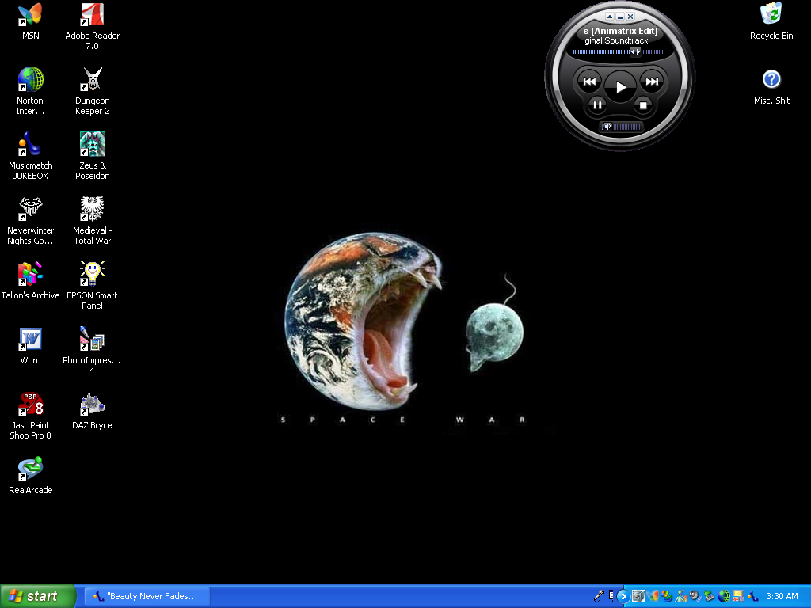
Task: Minimize the mini player skin
Action: tap(620, 17)
